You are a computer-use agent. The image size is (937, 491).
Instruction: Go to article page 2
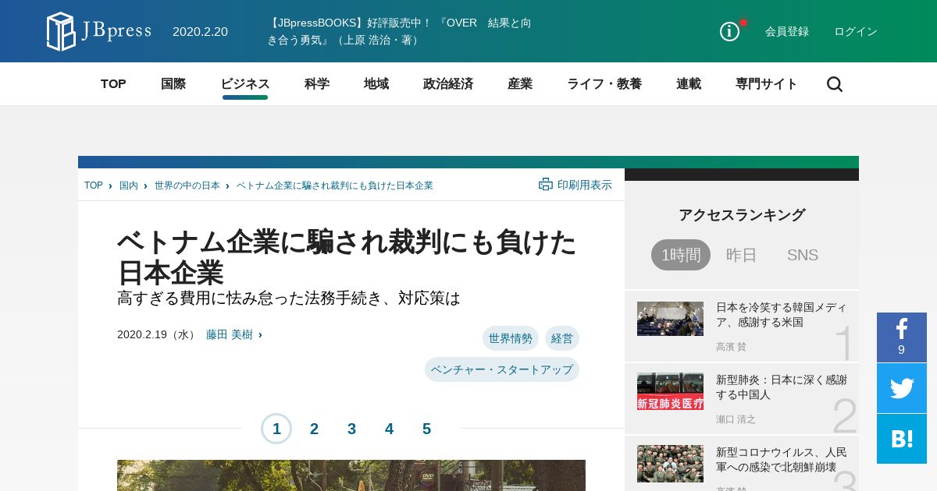pyautogui.click(x=314, y=429)
